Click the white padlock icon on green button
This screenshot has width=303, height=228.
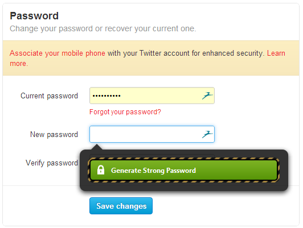point(101,170)
